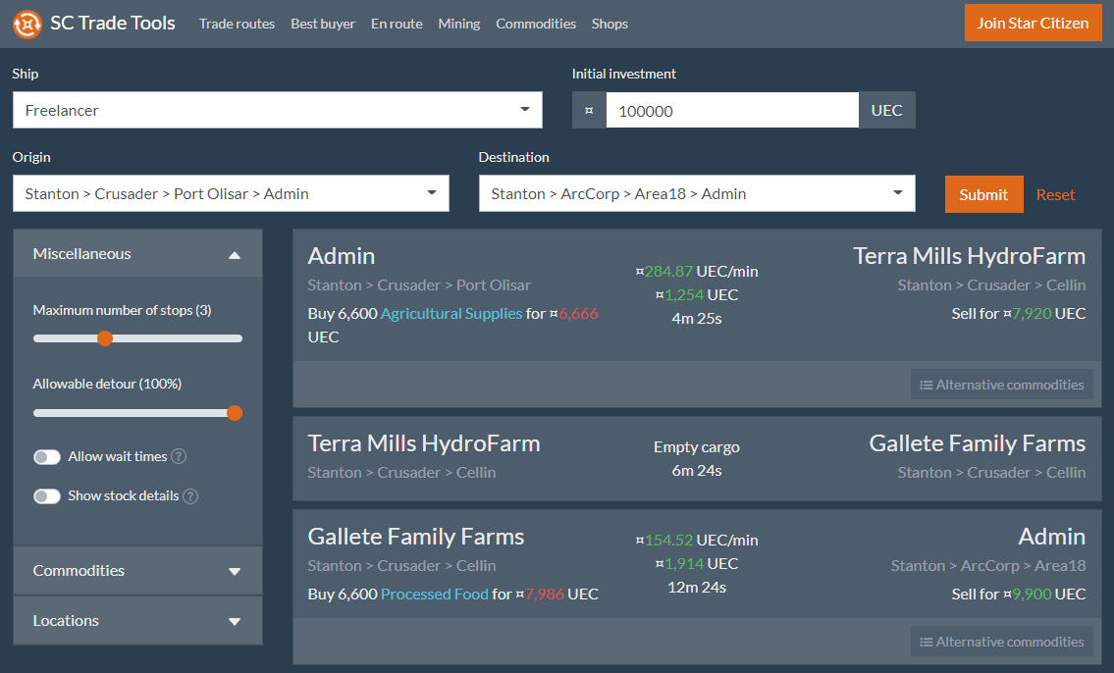Open the Agricultural Supplies commodity link

coord(451,313)
